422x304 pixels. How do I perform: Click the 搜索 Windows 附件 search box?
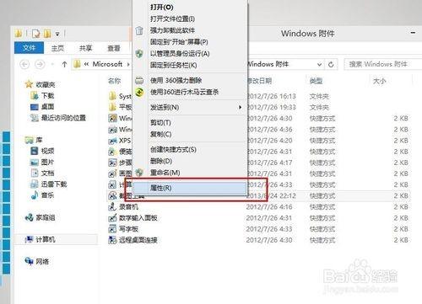click(382, 64)
